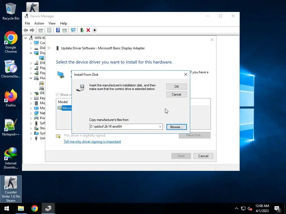
Task: Click the clock showing 12:08 AM
Action: click(262, 206)
